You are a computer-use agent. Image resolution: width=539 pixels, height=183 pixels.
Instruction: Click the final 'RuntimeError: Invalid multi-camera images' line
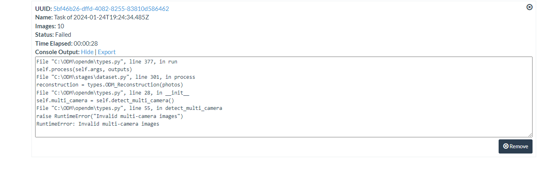click(x=98, y=124)
